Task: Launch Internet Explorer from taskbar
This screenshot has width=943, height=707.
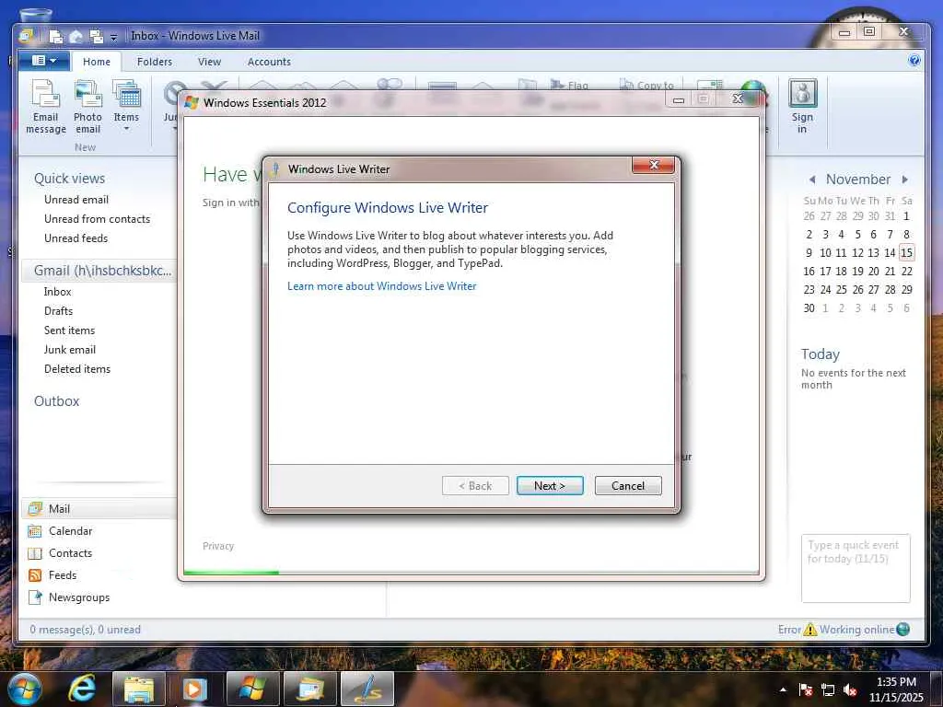Action: click(x=82, y=689)
